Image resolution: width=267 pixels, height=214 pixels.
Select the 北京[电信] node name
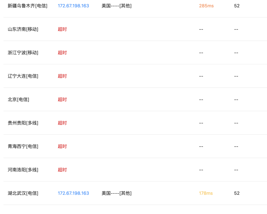point(19,99)
